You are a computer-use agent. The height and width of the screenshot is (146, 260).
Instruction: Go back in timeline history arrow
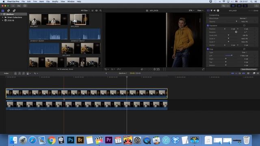point(106,73)
